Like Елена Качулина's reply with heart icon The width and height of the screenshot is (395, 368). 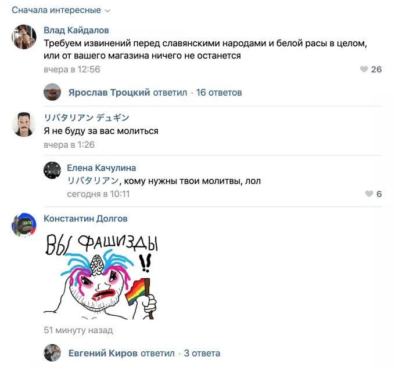pos(369,194)
